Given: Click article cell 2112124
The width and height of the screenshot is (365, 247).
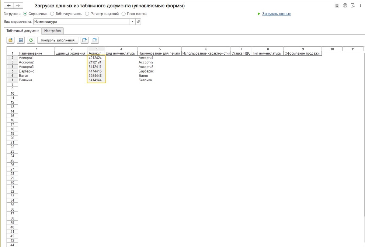Looking at the screenshot, I should point(96,62).
